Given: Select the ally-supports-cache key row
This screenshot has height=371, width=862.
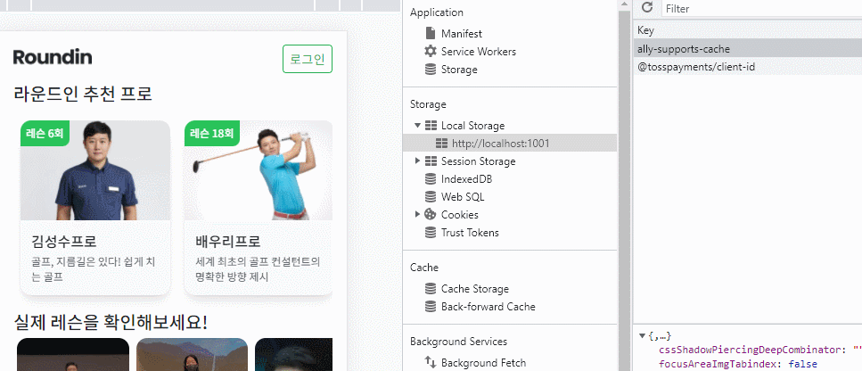Looking at the screenshot, I should click(748, 48).
